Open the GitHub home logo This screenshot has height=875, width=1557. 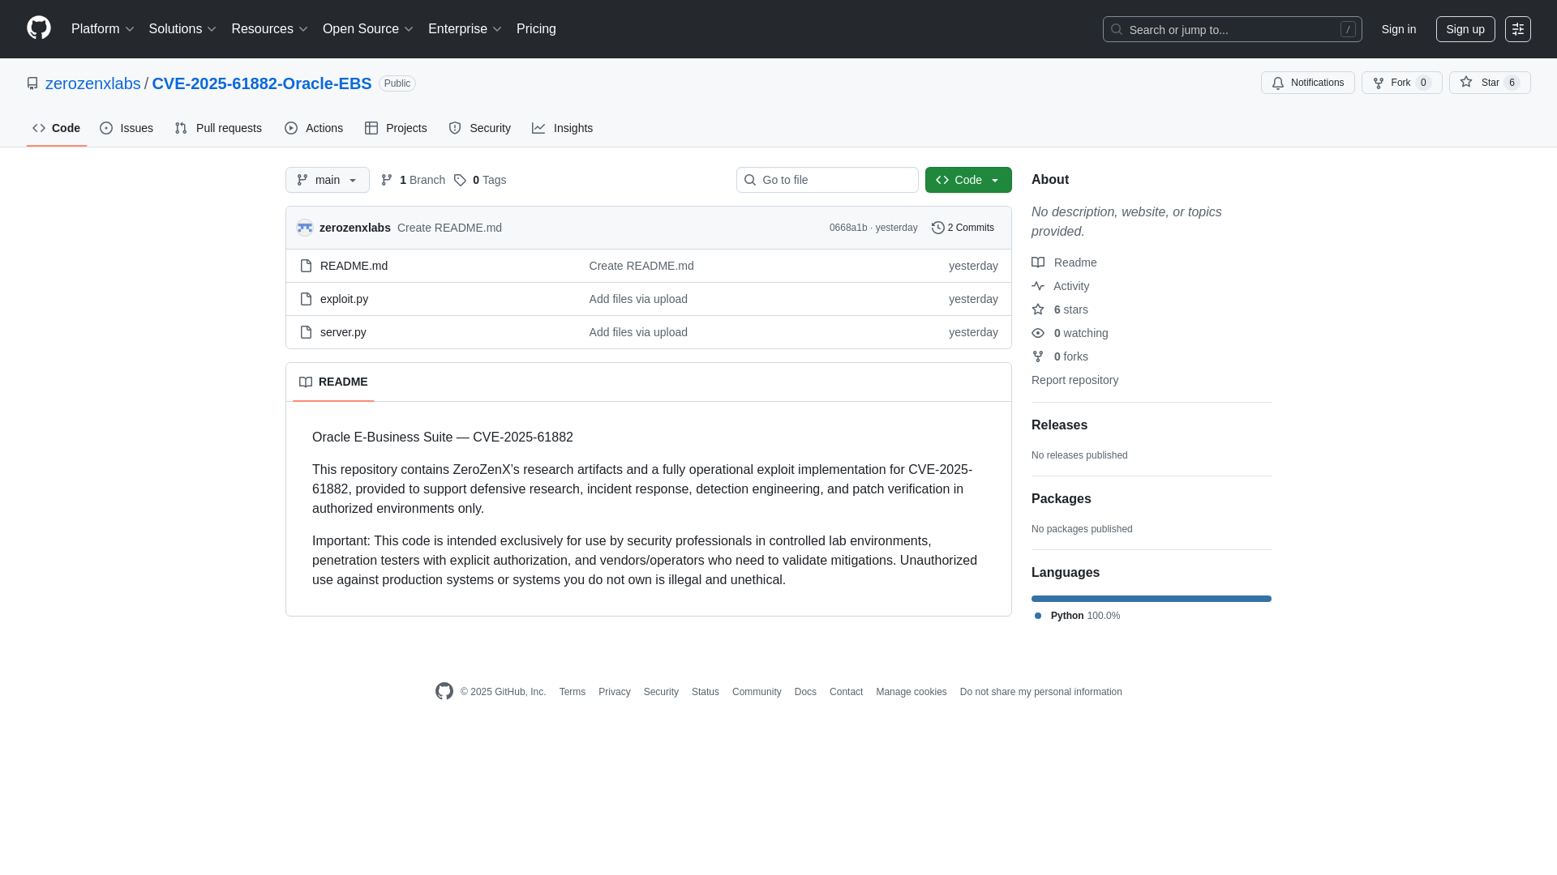click(37, 28)
